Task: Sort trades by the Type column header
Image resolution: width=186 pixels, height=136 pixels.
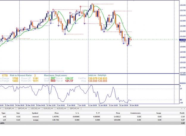Action: 4,113
